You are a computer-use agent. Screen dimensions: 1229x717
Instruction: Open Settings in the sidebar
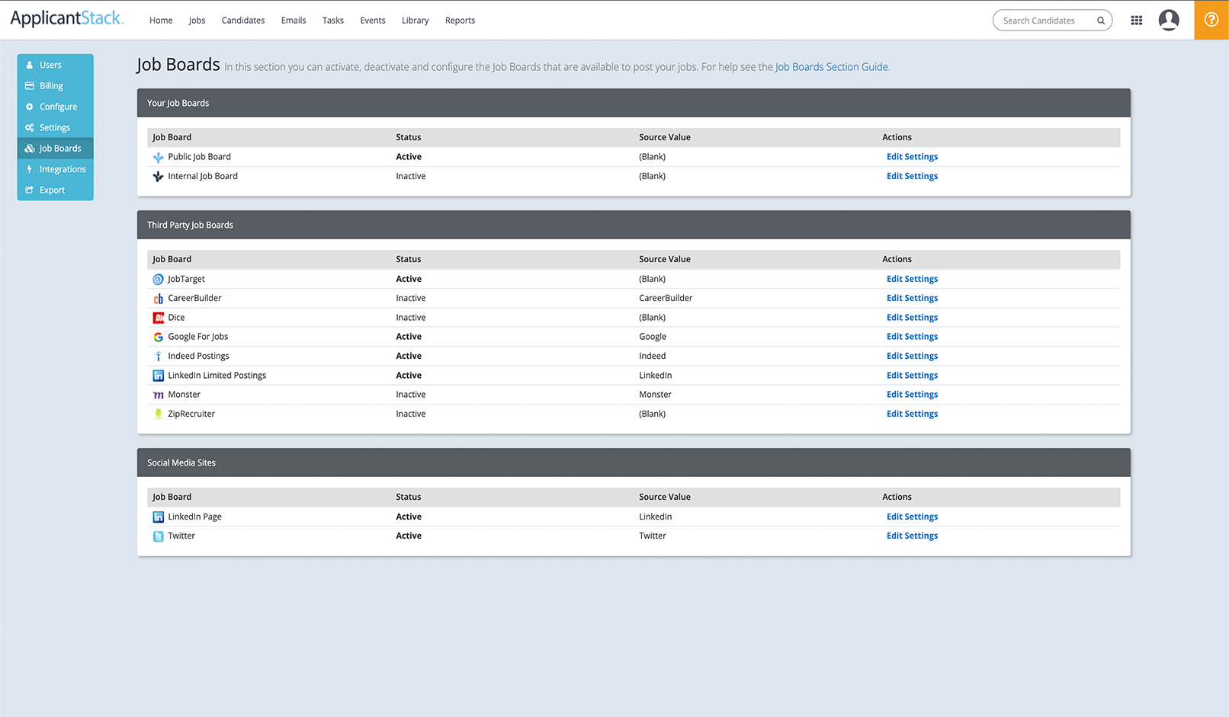(x=55, y=127)
